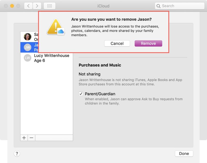Click the iCloud window title
The width and height of the screenshot is (207, 163).
click(x=103, y=6)
